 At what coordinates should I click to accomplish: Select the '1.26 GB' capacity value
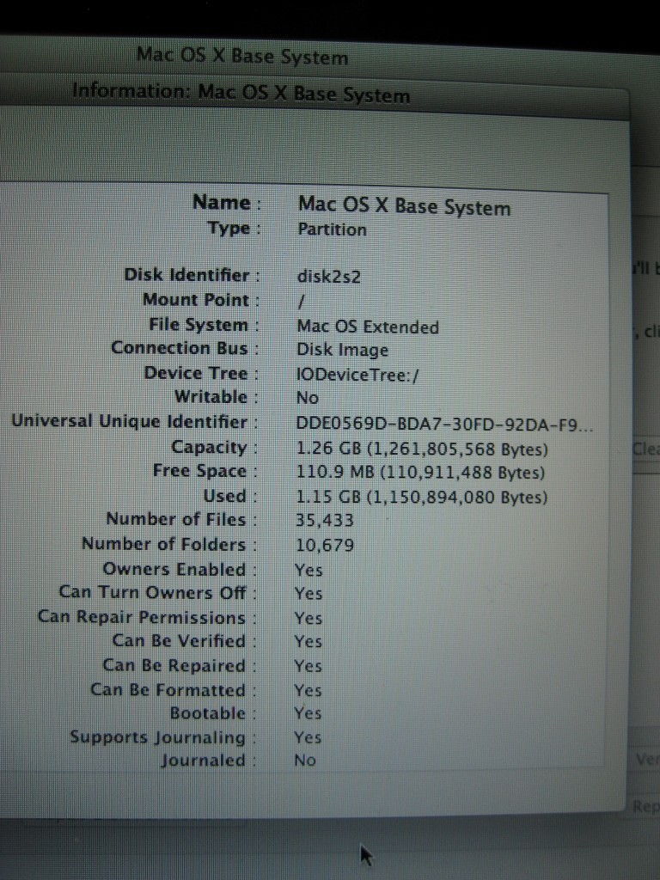(x=421, y=449)
